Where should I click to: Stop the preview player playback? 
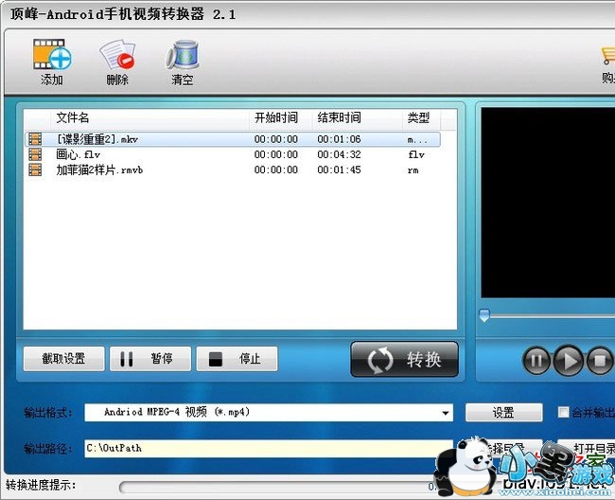(x=600, y=360)
